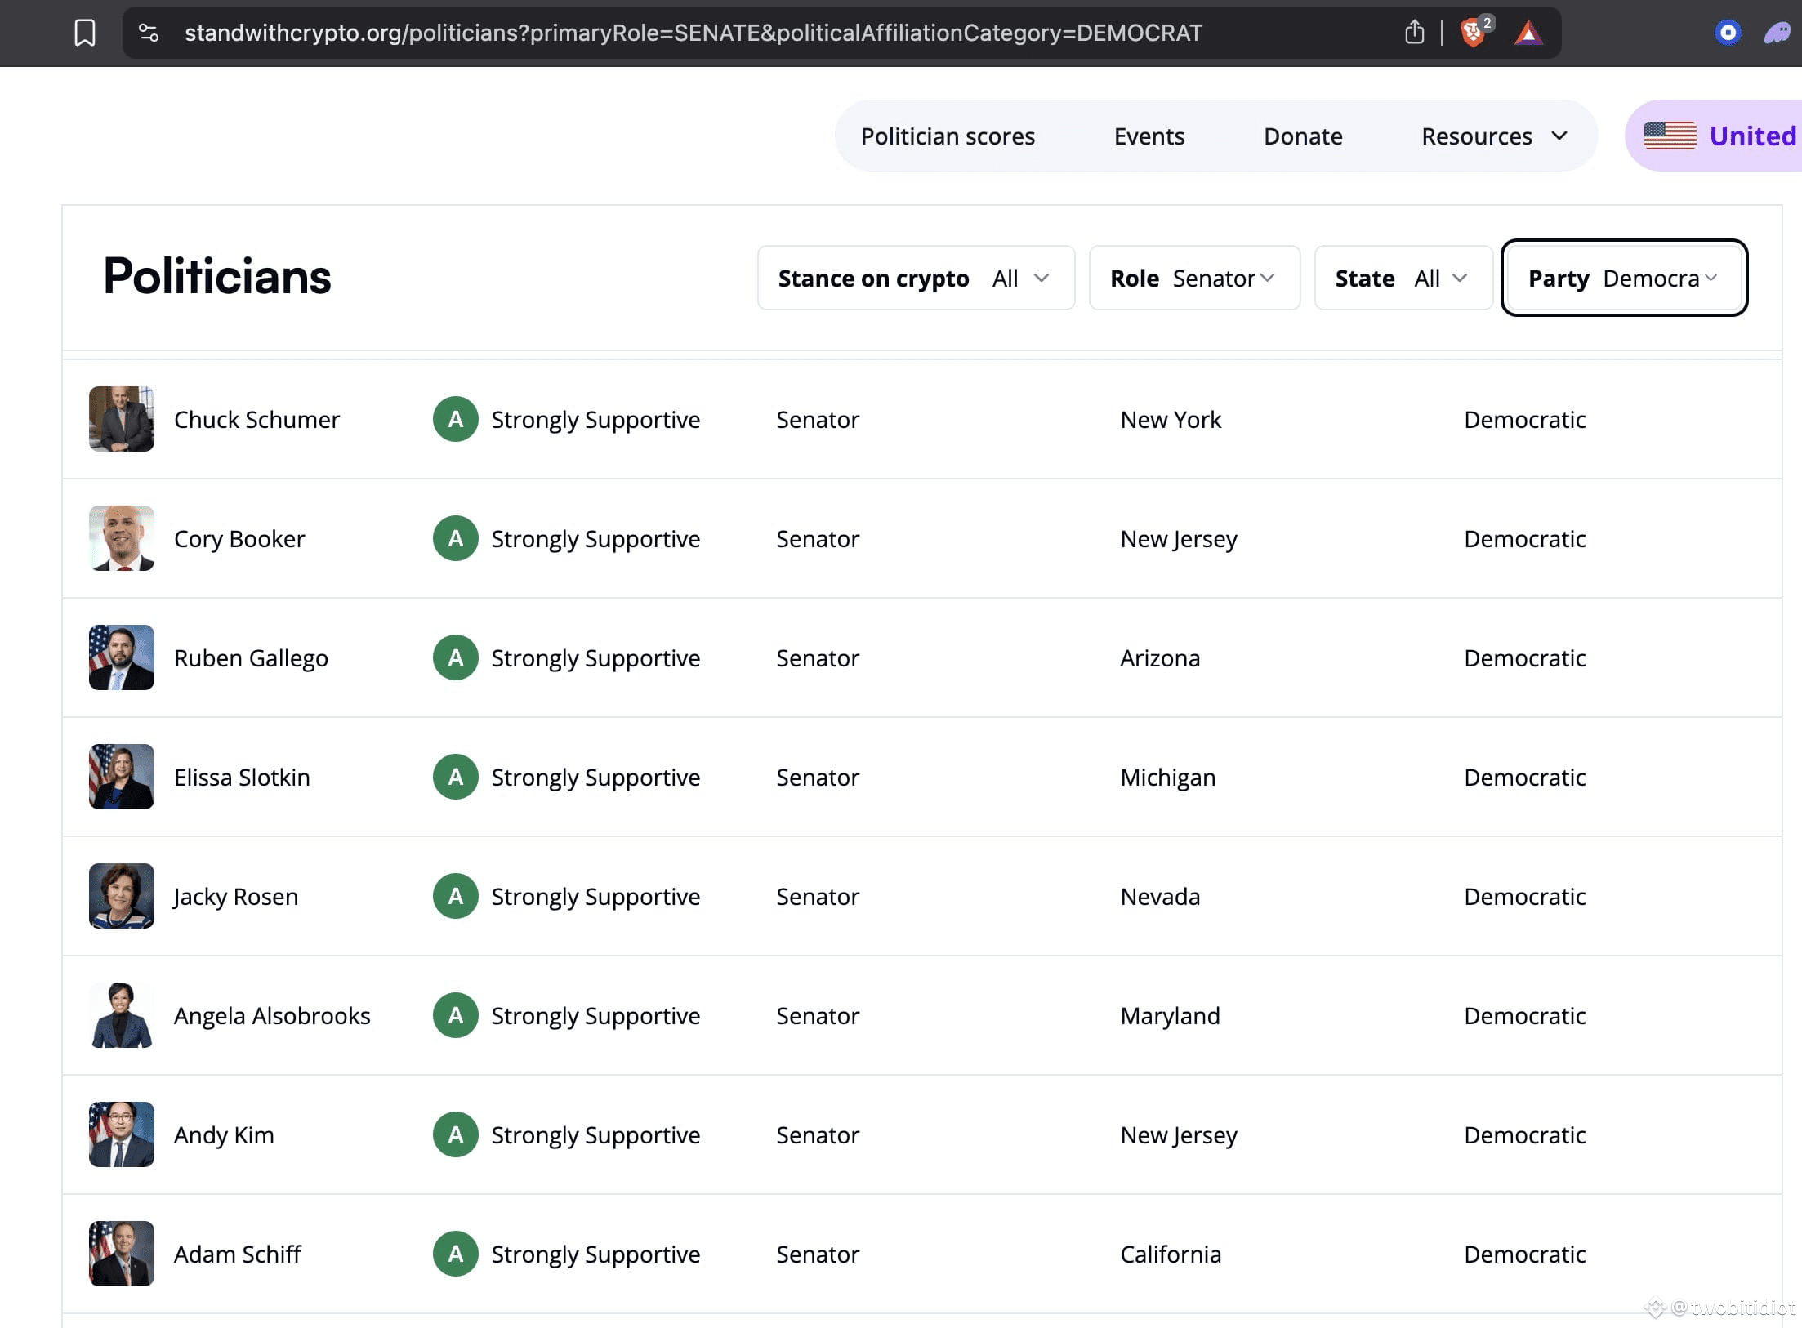Open Jacky Rosen's profile photo
1802x1328 pixels.
tap(122, 896)
